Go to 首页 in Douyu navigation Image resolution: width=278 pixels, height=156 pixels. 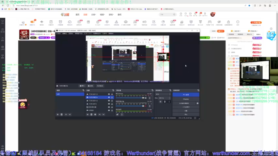point(77,15)
